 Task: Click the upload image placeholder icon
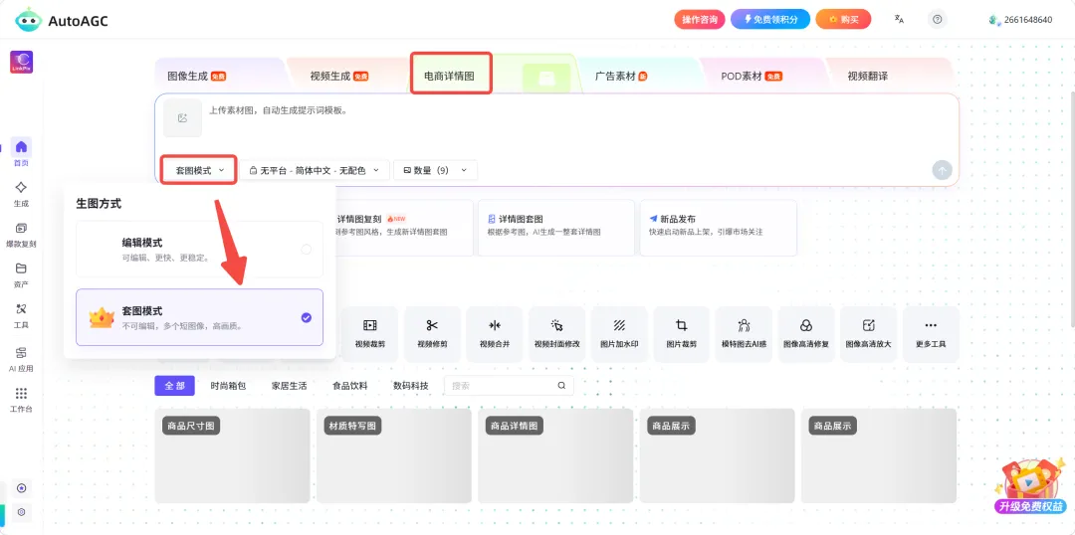pyautogui.click(x=182, y=117)
